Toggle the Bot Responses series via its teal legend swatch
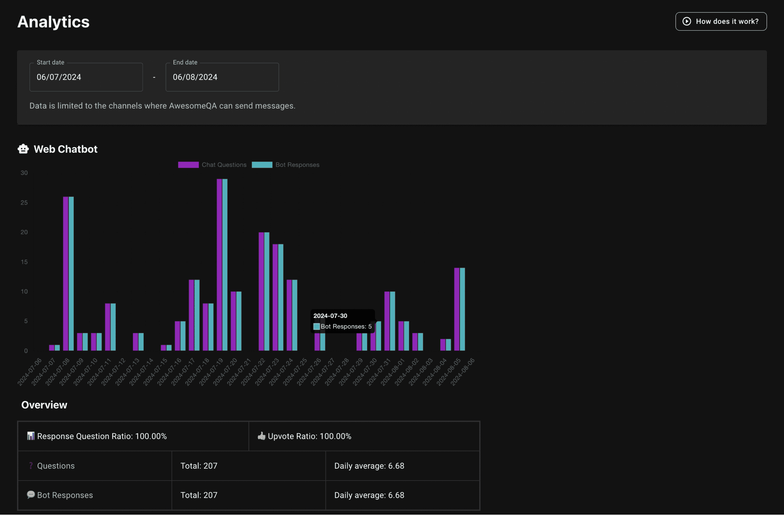This screenshot has width=784, height=516. point(262,165)
